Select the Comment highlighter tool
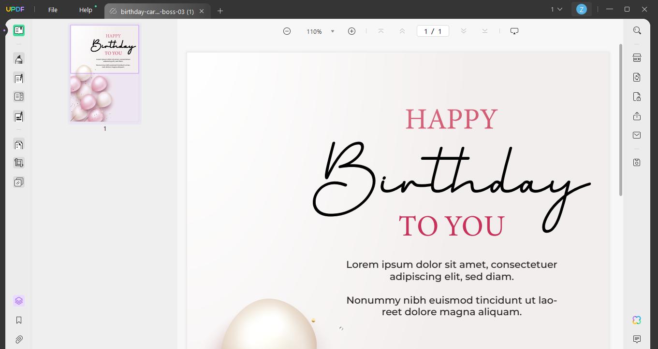 (x=19, y=59)
